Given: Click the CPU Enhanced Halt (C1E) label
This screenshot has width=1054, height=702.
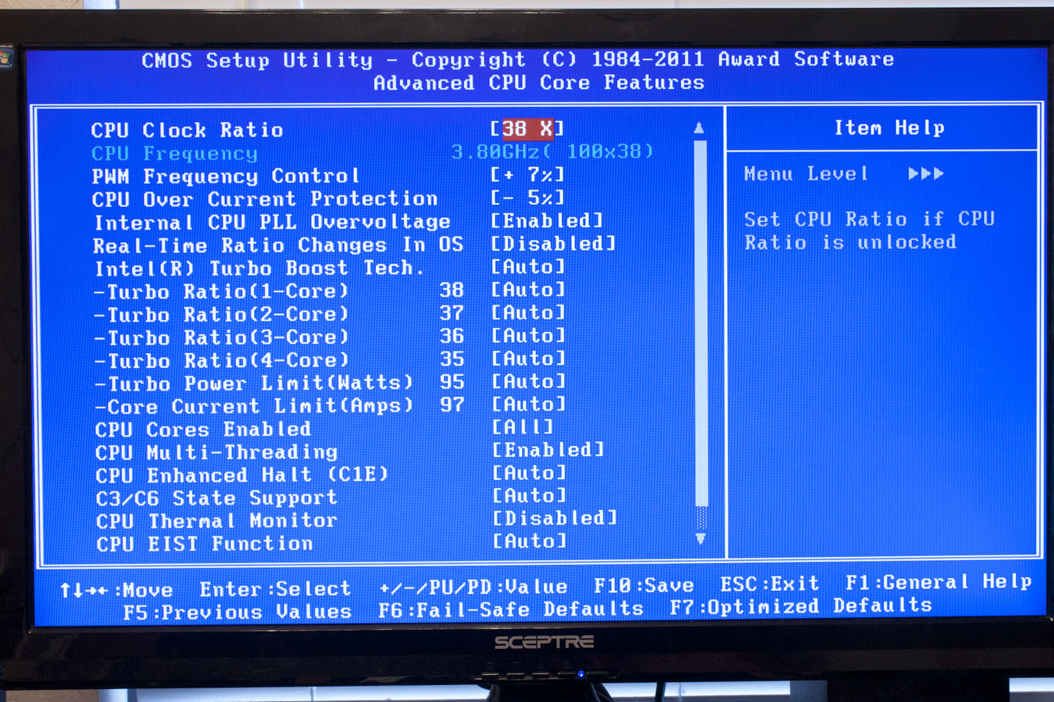Looking at the screenshot, I should tap(242, 475).
